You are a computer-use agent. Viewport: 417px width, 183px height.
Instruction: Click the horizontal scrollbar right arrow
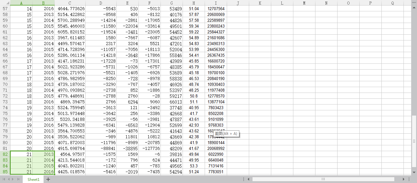point(403,179)
